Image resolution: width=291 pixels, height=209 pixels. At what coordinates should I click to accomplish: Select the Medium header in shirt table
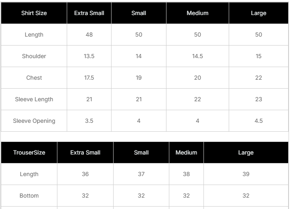[x=197, y=13]
